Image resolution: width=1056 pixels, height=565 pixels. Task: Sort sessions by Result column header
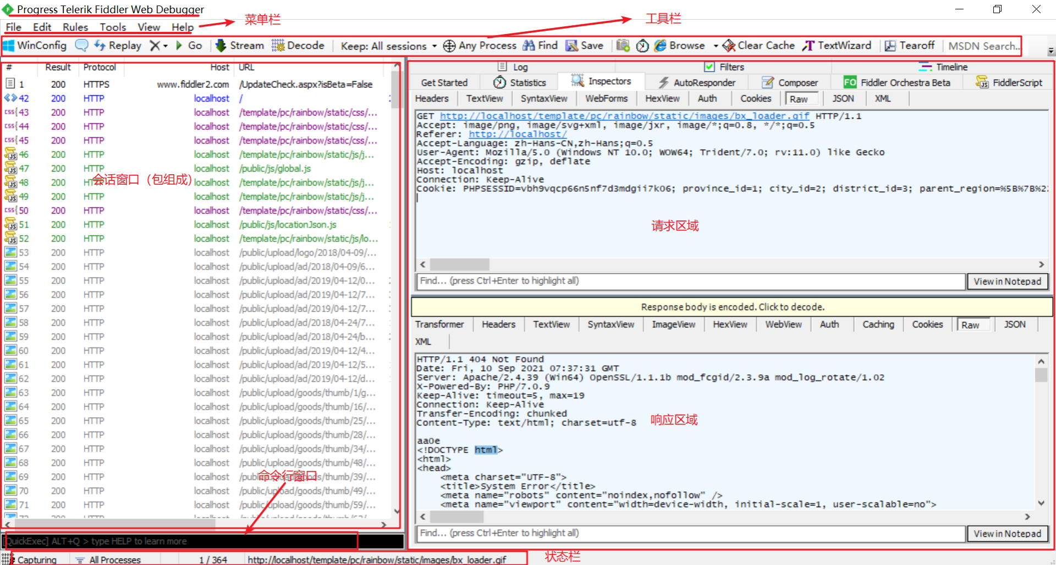pos(58,67)
